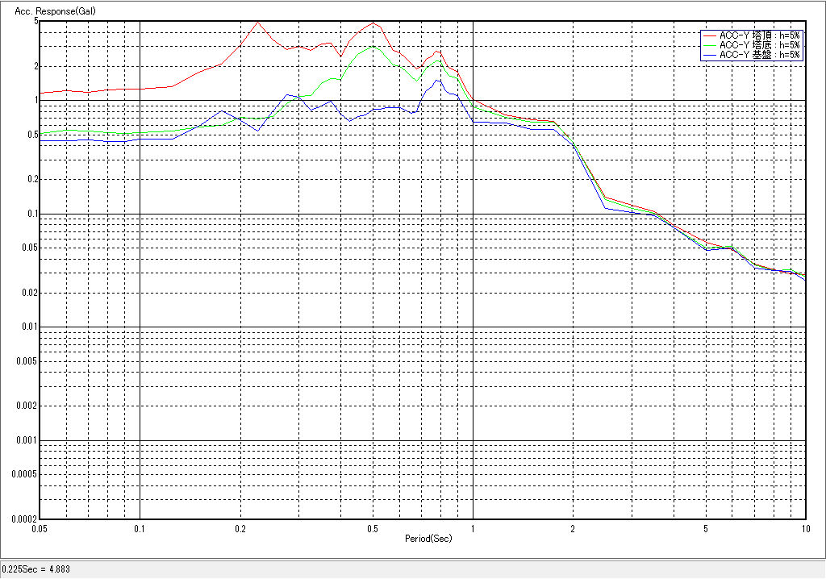Image resolution: width=826 pixels, height=579 pixels.
Task: Click the red line sample in legend
Action: click(x=709, y=35)
